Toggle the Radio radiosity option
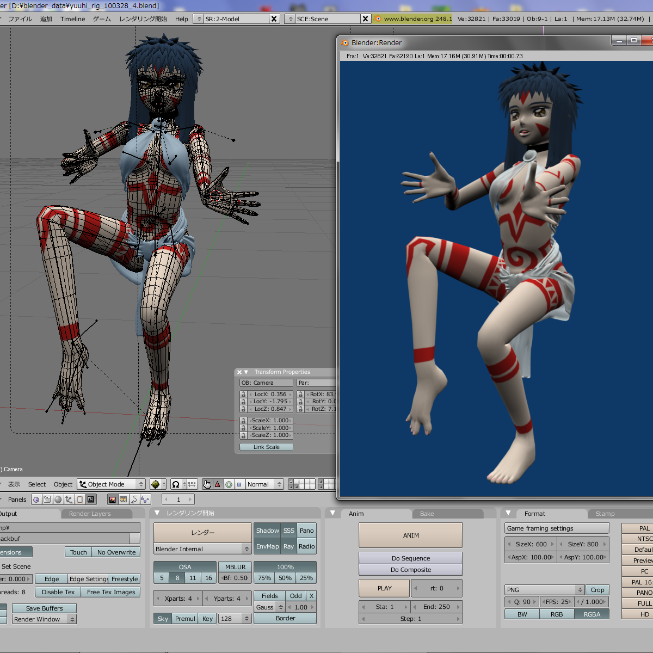Viewport: 653px width, 653px height. (307, 546)
